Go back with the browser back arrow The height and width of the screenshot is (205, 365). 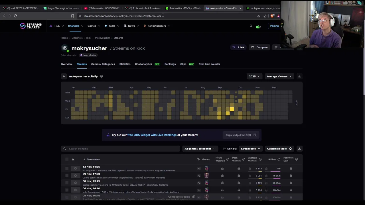click(x=4, y=16)
